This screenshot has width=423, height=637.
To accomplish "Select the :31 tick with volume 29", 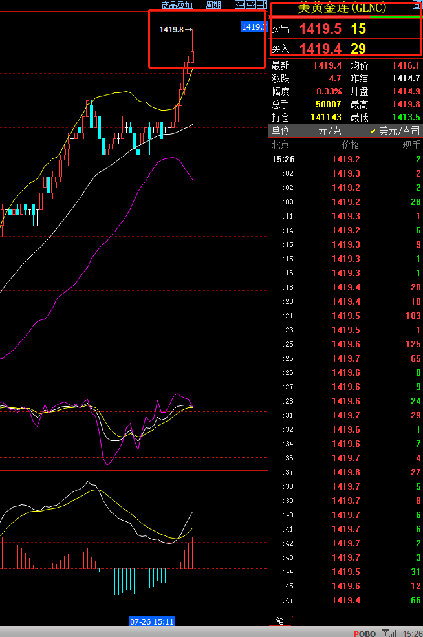I will tap(345, 415).
